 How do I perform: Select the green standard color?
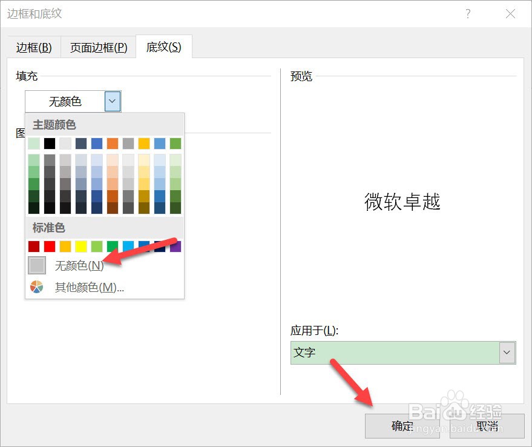112,246
